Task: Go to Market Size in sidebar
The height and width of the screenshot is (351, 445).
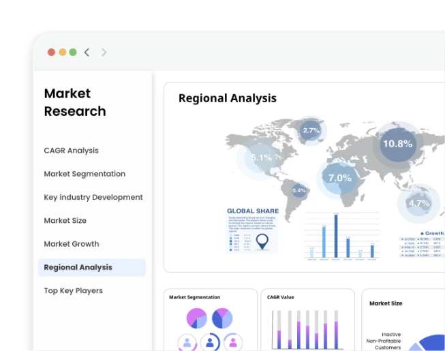Action: pyautogui.click(x=65, y=220)
